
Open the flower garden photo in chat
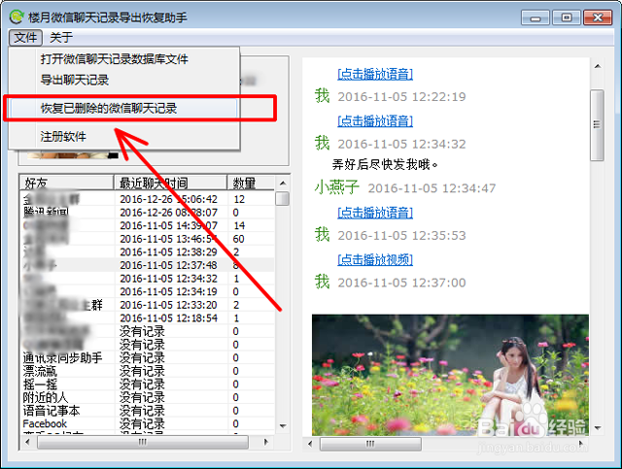(450, 375)
